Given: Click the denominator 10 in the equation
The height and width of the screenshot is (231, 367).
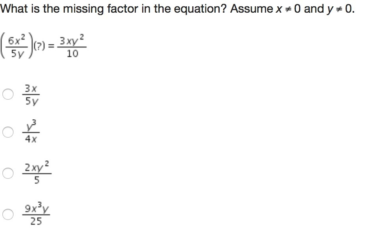Looking at the screenshot, I should 72,53.
